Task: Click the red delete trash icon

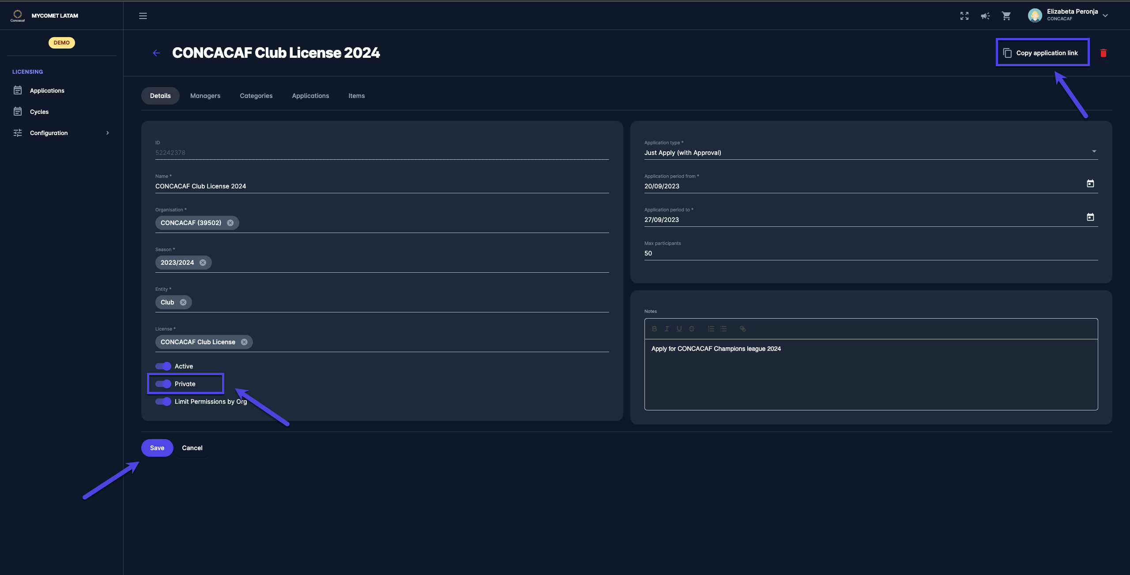Action: coord(1103,53)
